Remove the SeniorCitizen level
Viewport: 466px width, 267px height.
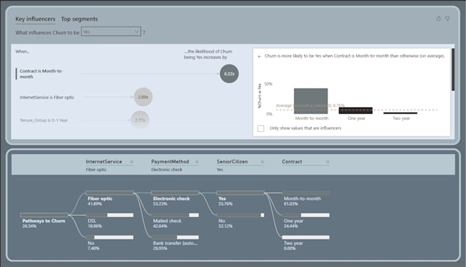(x=262, y=162)
